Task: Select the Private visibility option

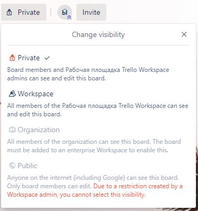Action: [29, 58]
